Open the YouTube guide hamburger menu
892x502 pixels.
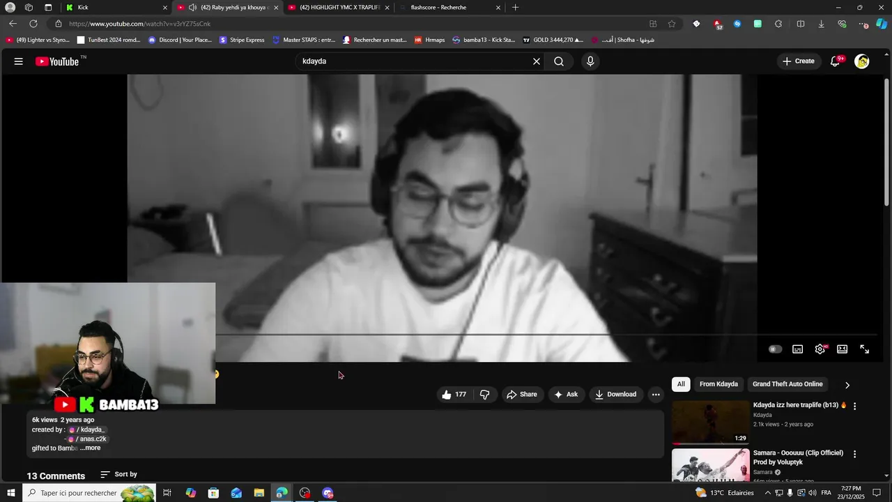(18, 61)
